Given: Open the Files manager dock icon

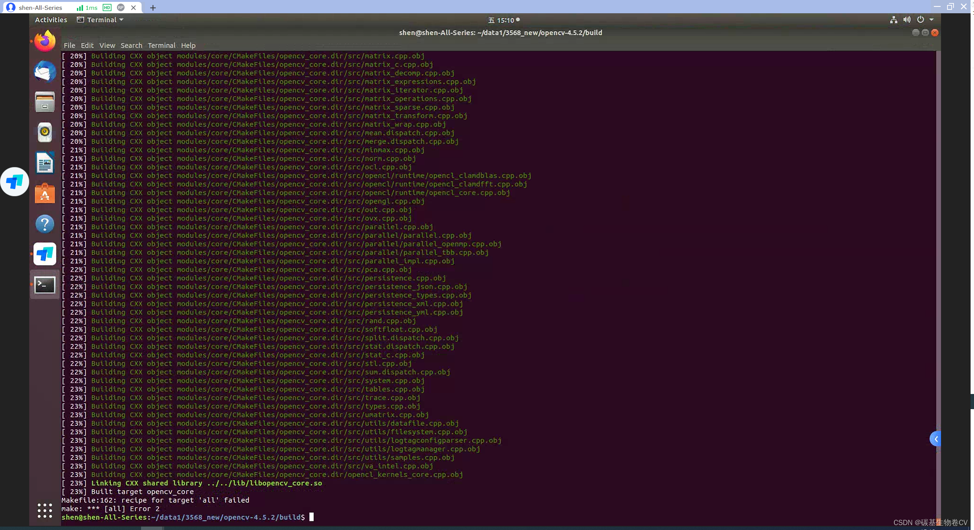Looking at the screenshot, I should pos(45,102).
